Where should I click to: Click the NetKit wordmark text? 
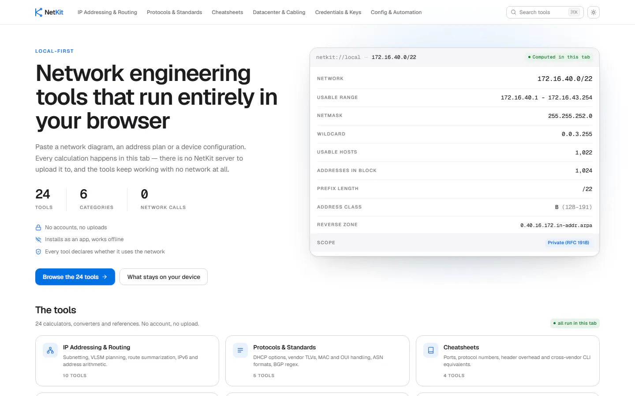[54, 12]
